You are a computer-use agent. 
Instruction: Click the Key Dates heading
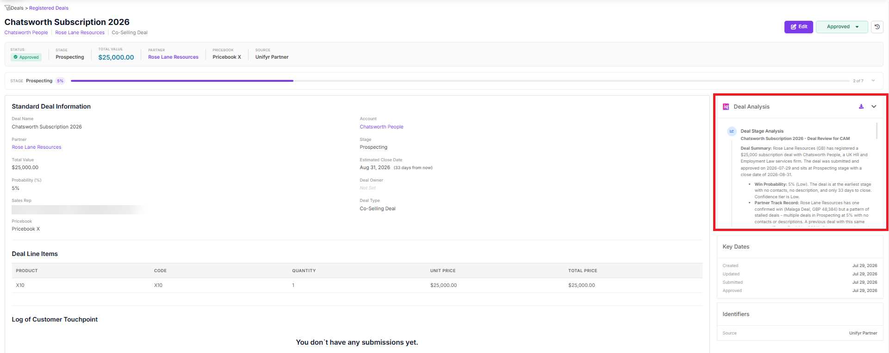click(736, 247)
